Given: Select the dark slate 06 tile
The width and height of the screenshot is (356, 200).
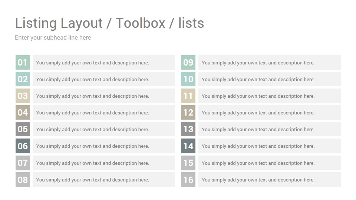Looking at the screenshot, I should pos(23,146).
